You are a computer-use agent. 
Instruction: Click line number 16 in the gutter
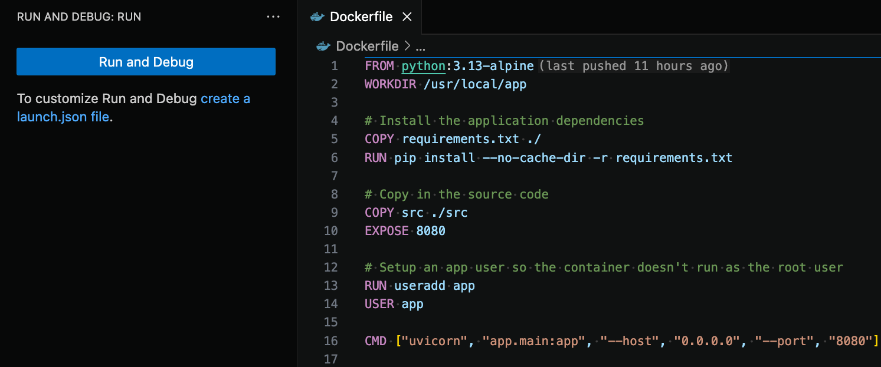331,340
